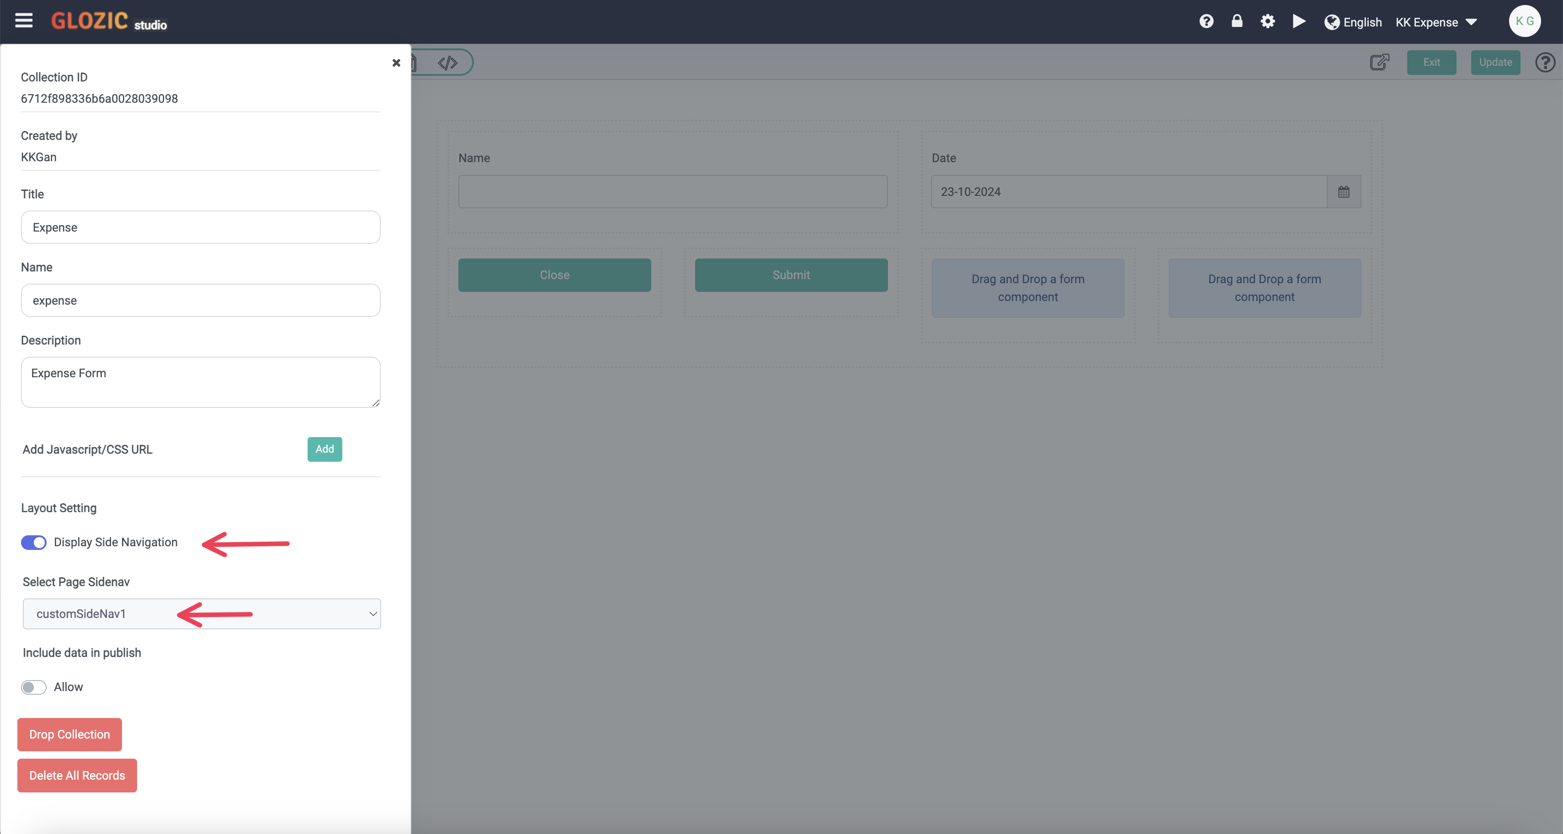The image size is (1563, 834).
Task: Click the first Drag and Drop placeholder
Action: [1028, 288]
